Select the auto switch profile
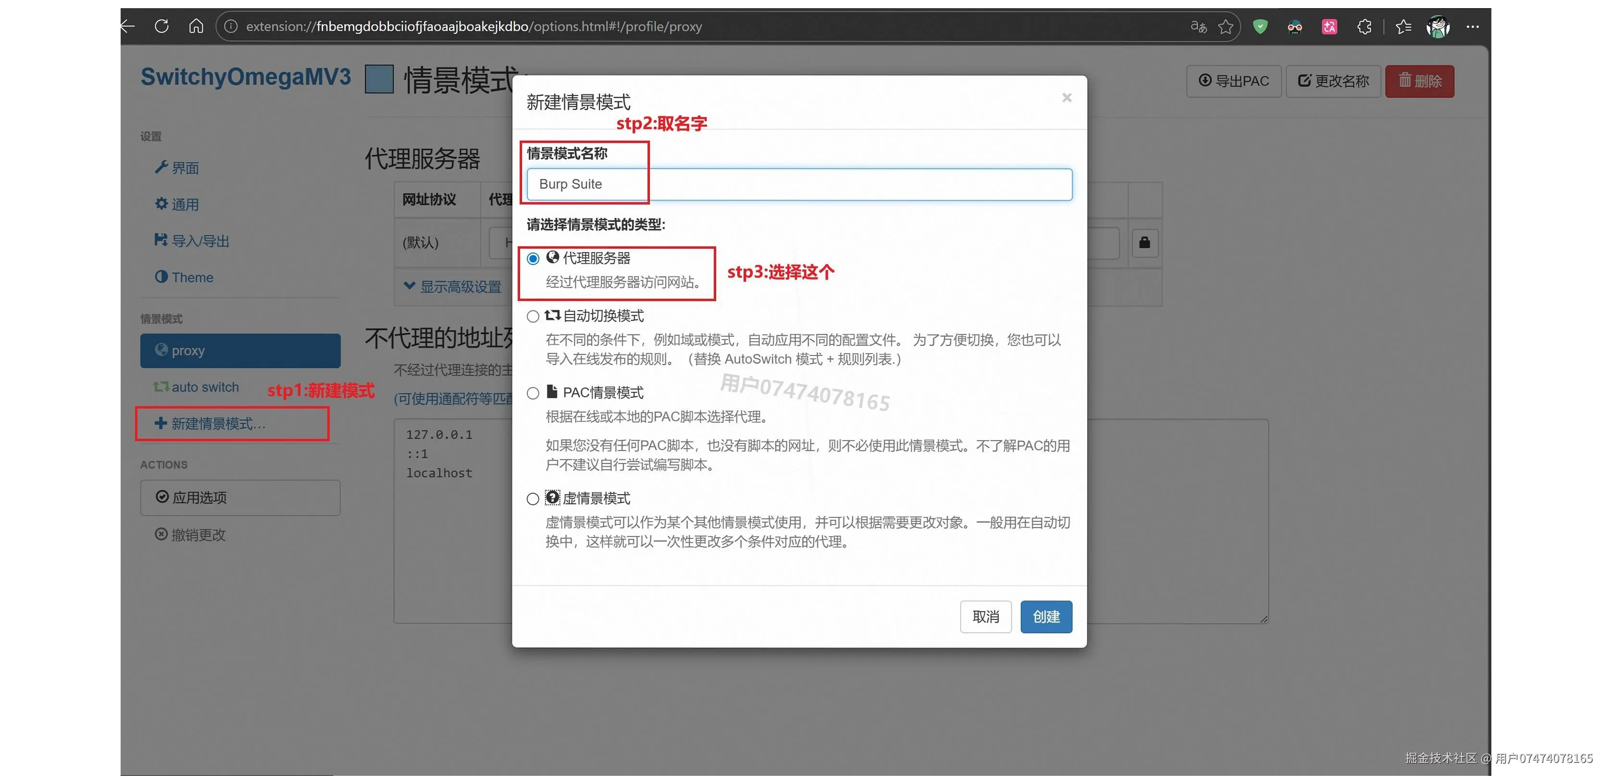Viewport: 1612px width, 784px height. pos(196,387)
